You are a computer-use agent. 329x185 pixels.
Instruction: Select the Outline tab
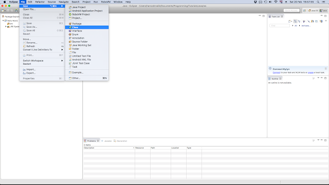(x=275, y=79)
